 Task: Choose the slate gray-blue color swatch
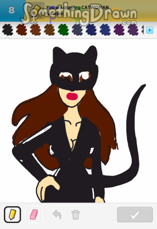pos(77,30)
